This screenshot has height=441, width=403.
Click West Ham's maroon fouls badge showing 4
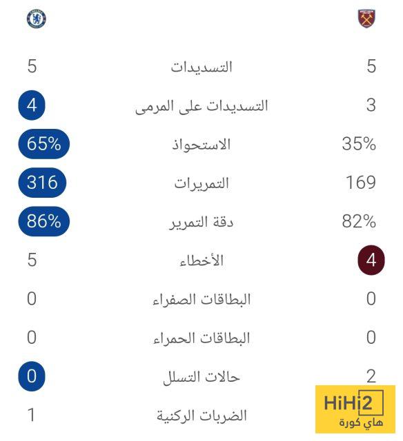pyautogui.click(x=371, y=260)
